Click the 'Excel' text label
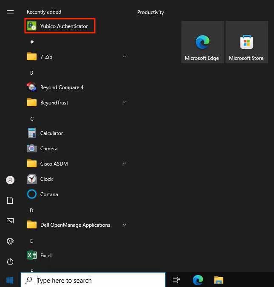 click(46, 256)
